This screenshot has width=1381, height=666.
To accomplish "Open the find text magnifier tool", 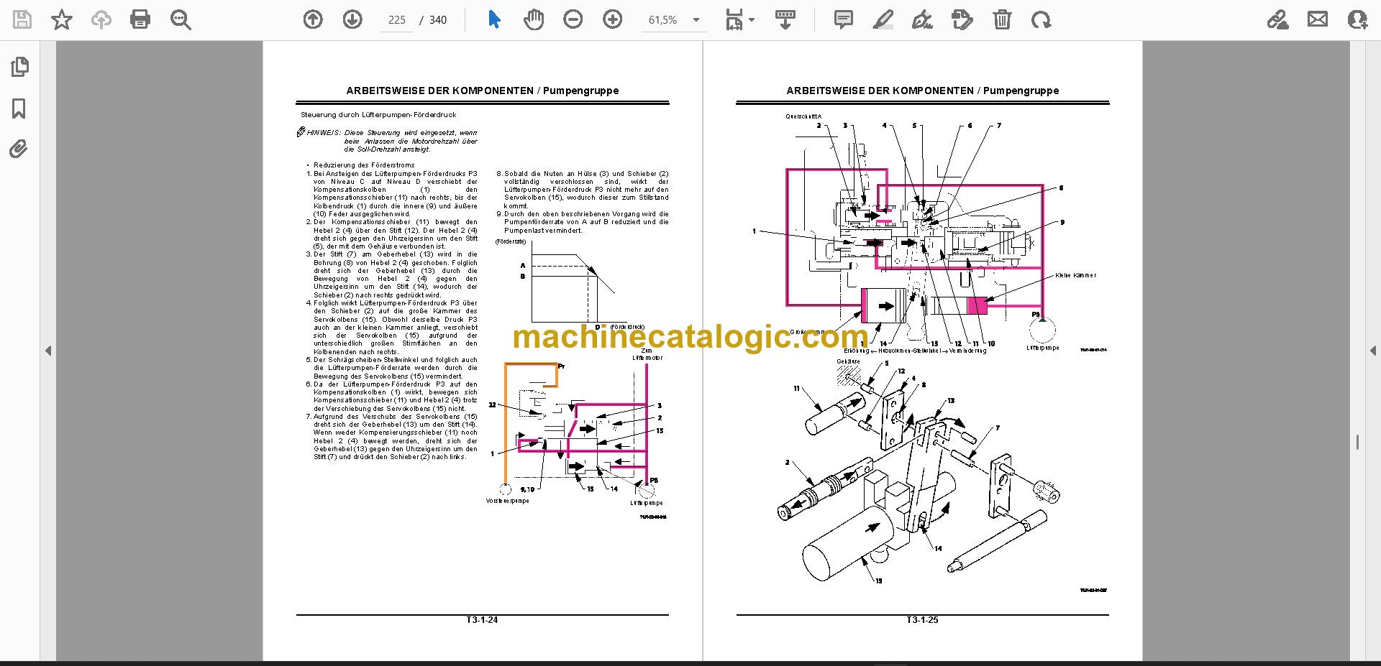I will [x=181, y=20].
